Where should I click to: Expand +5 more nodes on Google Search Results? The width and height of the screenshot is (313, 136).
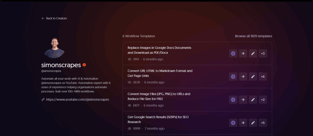pyautogui.click(x=263, y=123)
